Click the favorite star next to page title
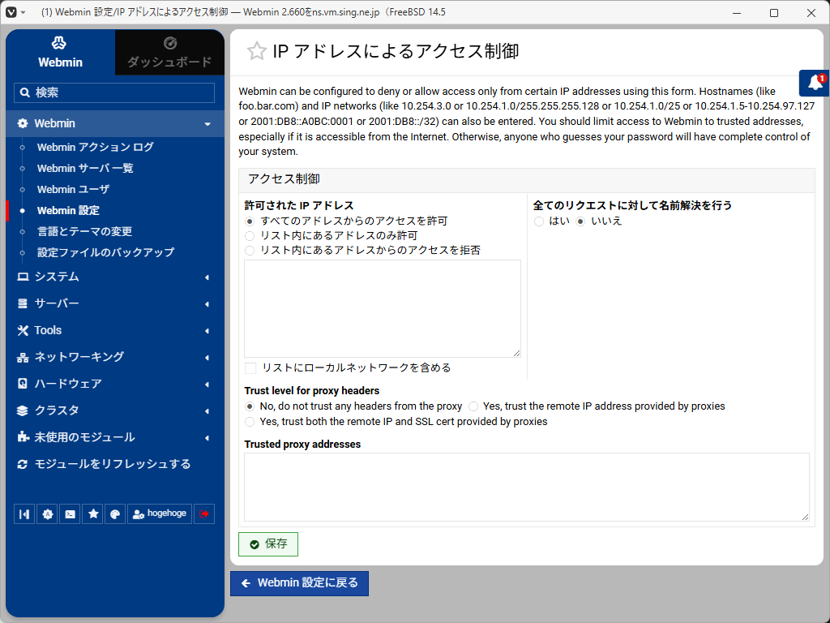The image size is (830, 623). coord(257,51)
